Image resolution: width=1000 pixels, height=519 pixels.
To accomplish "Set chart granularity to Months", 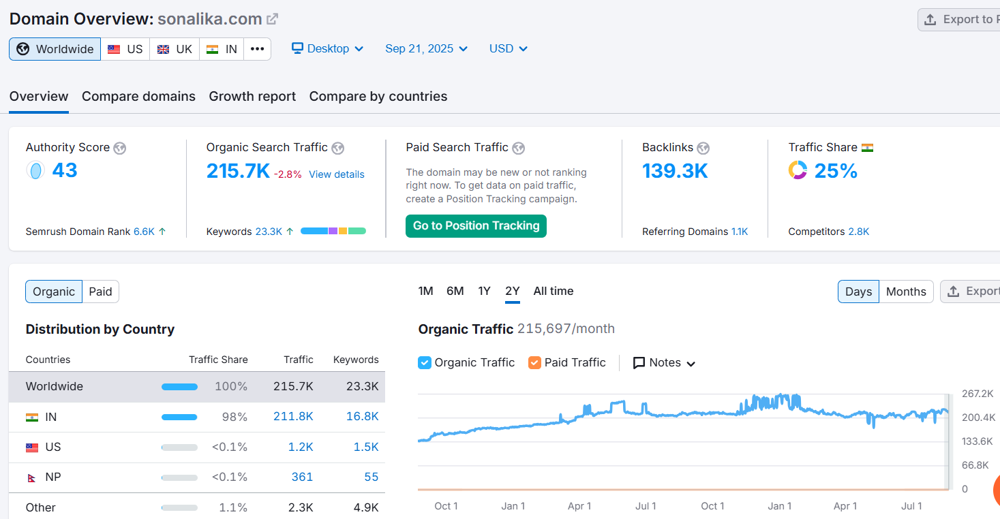I will 906,292.
